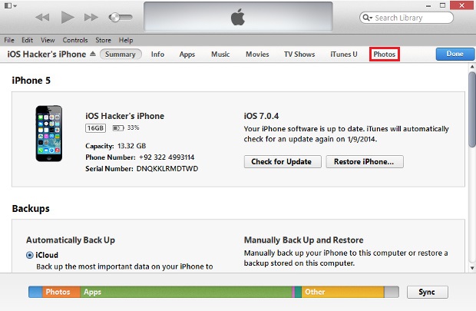Open the sidebar view menu icon at top-left

[x=10, y=5]
